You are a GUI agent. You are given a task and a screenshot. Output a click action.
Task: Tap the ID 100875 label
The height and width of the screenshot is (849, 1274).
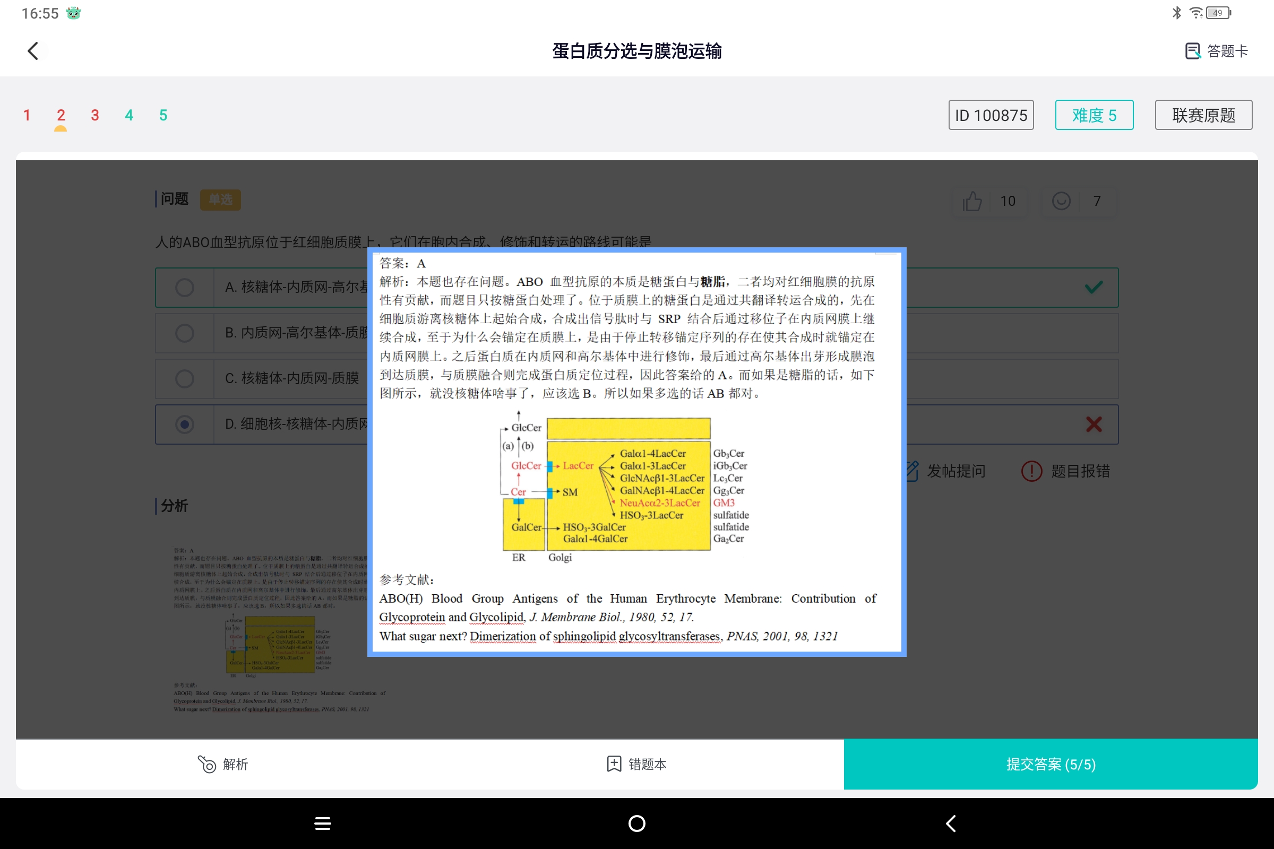(x=991, y=115)
